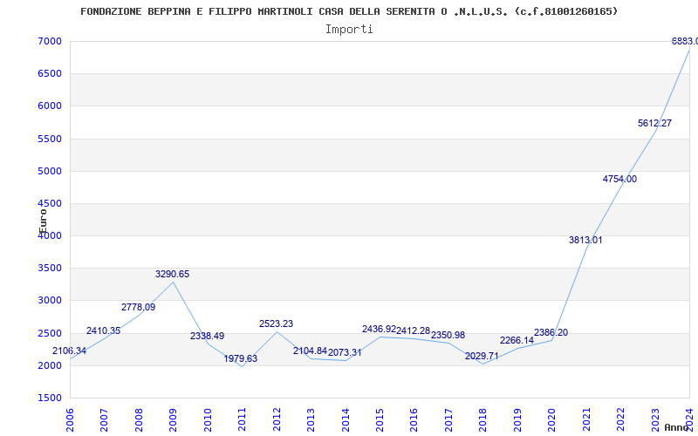Click the 2011 year label on x-axis
Viewport: 698px width, 436px height.
pyautogui.click(x=243, y=420)
